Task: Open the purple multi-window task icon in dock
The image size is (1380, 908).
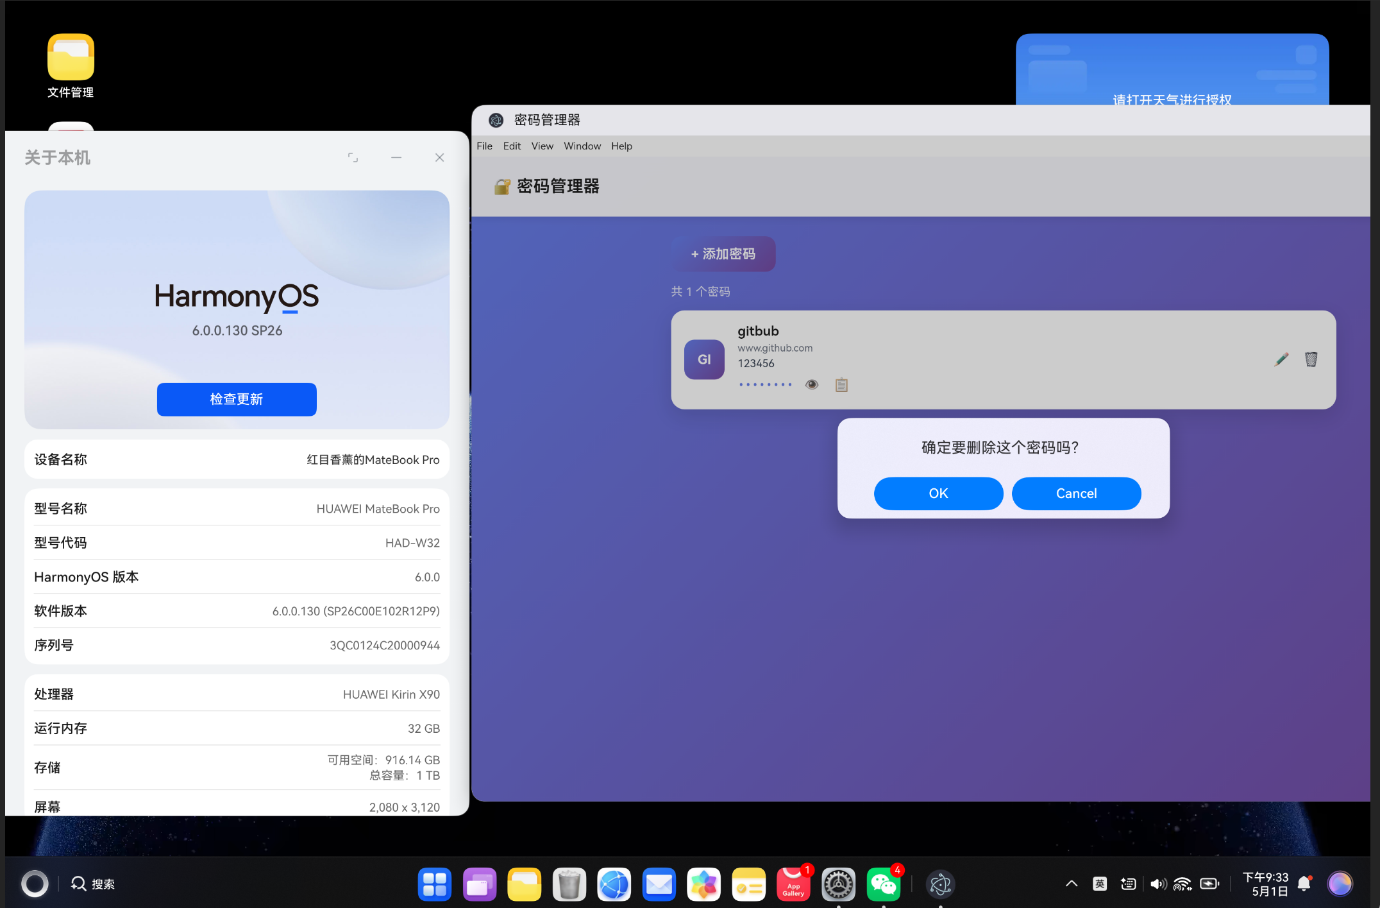Action: pos(479,885)
